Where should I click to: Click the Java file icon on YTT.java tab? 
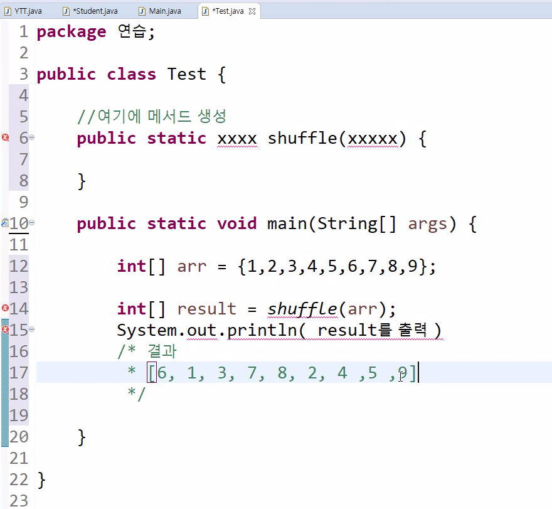[x=8, y=11]
